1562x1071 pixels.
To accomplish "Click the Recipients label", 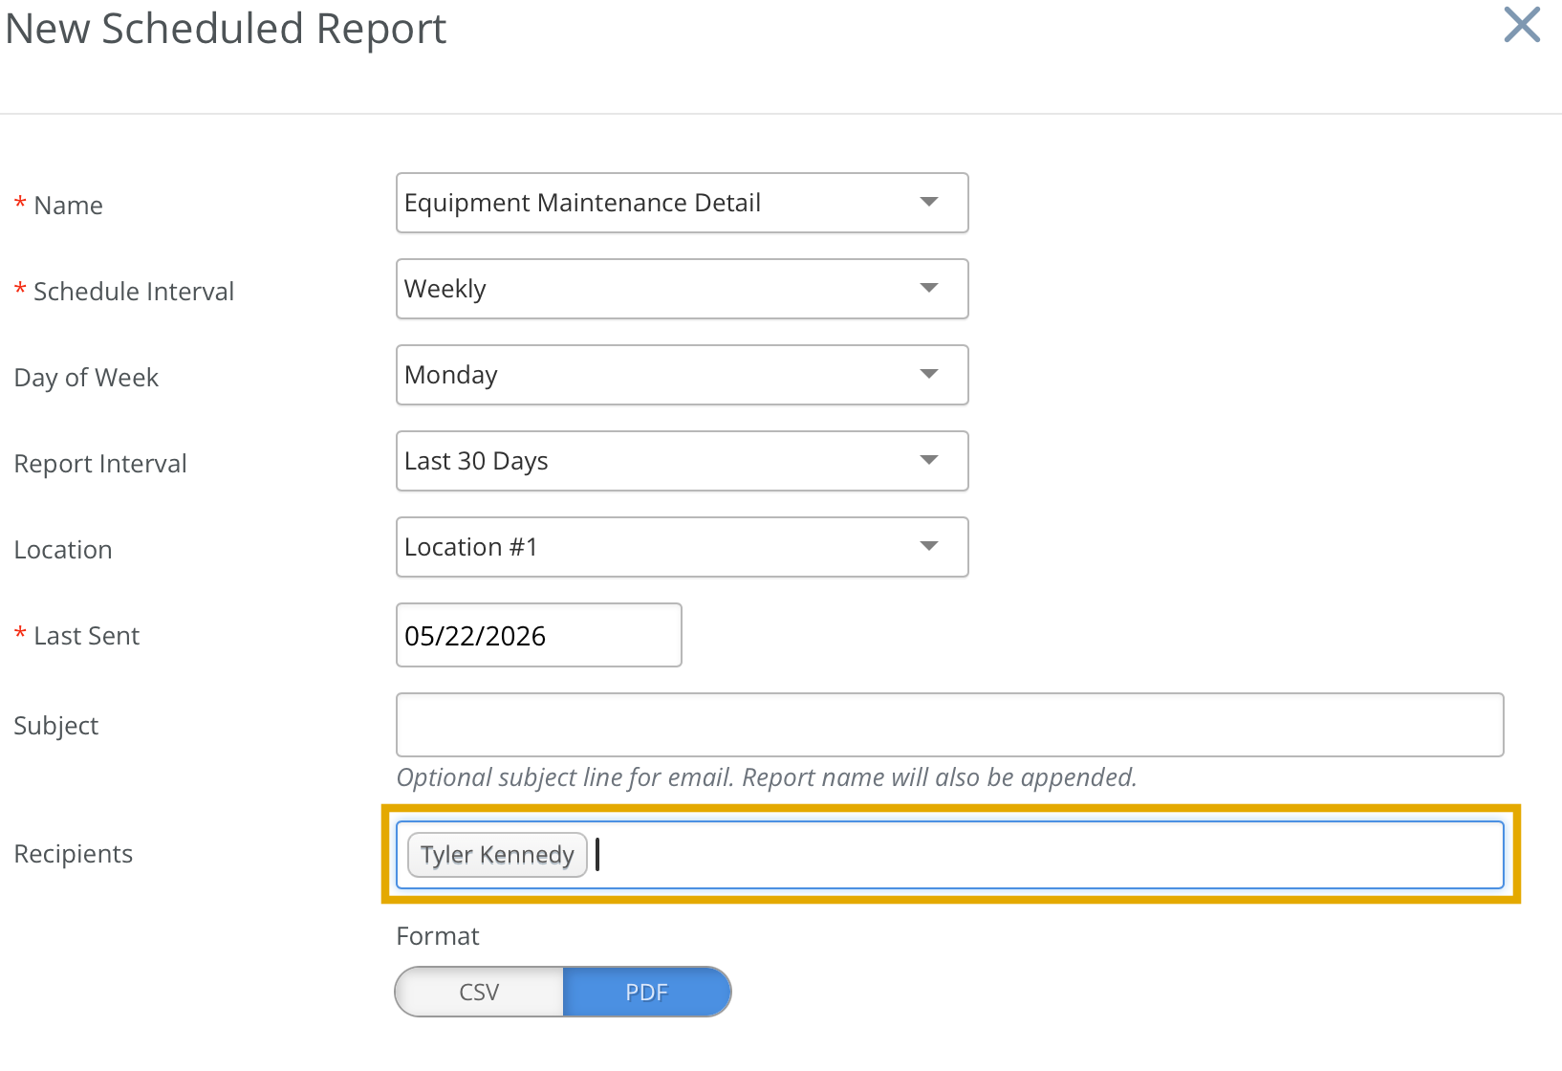I will point(74,854).
